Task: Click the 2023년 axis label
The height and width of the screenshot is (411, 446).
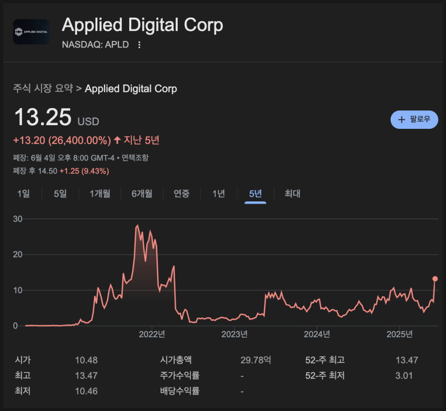Action: click(235, 334)
